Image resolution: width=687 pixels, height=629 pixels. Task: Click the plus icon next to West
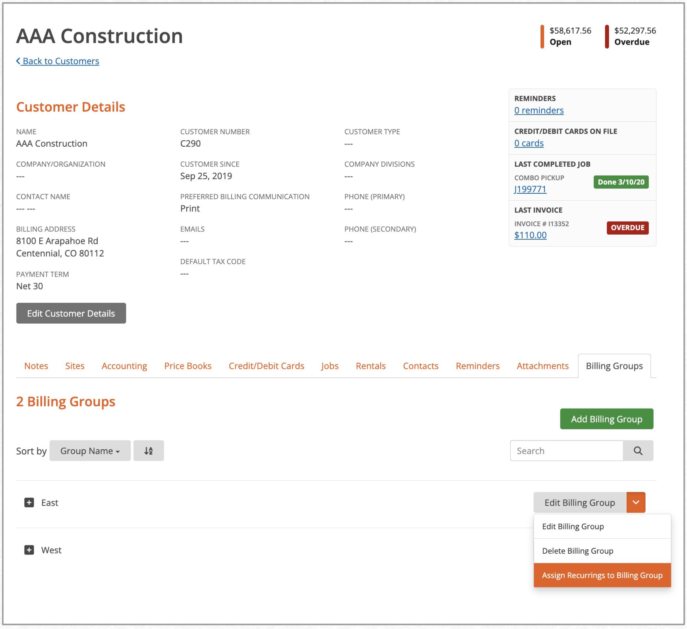[x=29, y=550]
